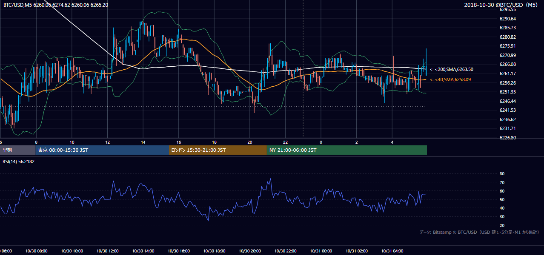Click the 10/30 10:00 date label
Screen dimensions: 544x255
[x=72, y=251]
